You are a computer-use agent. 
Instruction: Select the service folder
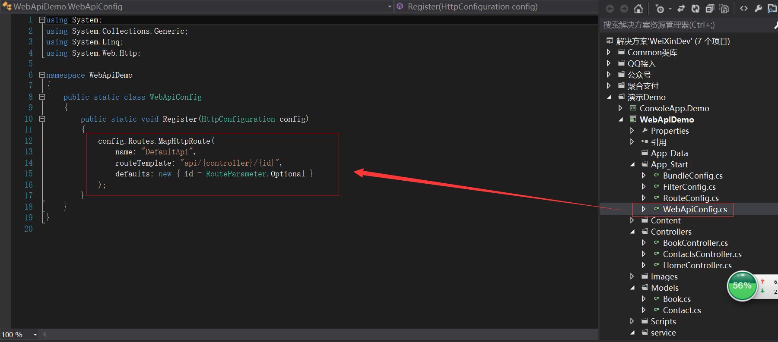(664, 333)
